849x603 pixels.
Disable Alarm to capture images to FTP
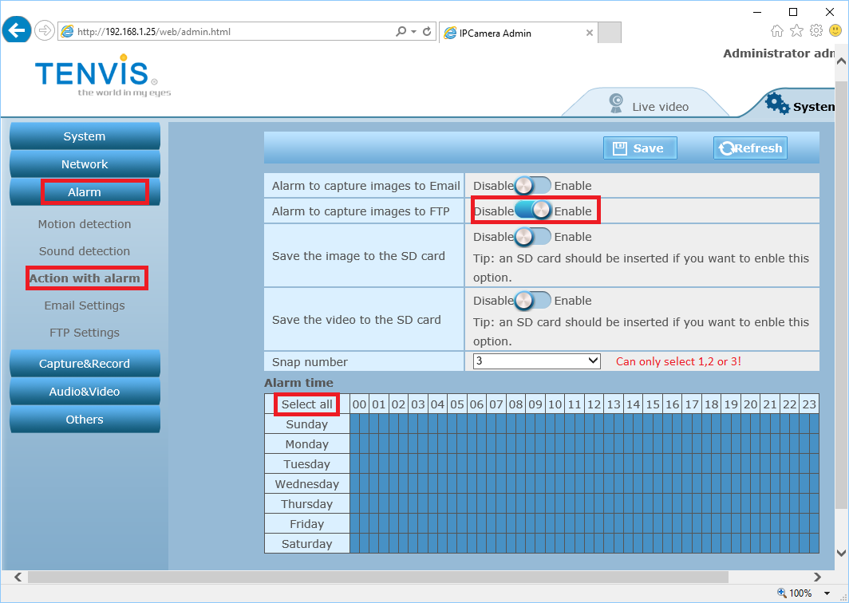532,211
